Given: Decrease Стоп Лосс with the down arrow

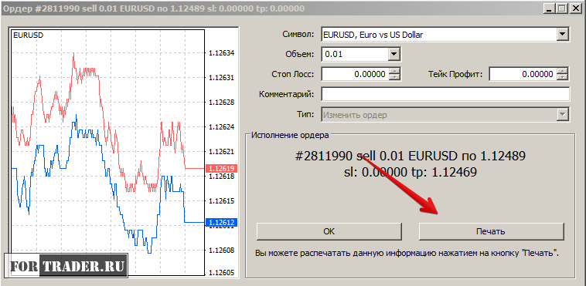Looking at the screenshot, I should point(394,77).
